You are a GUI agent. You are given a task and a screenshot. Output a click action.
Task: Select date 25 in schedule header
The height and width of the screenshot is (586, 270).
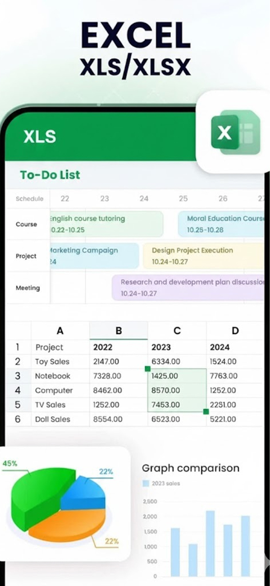[183, 199]
